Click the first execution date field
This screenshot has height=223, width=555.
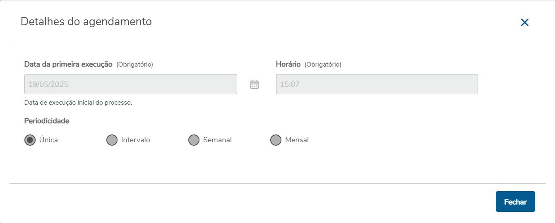pyautogui.click(x=130, y=84)
